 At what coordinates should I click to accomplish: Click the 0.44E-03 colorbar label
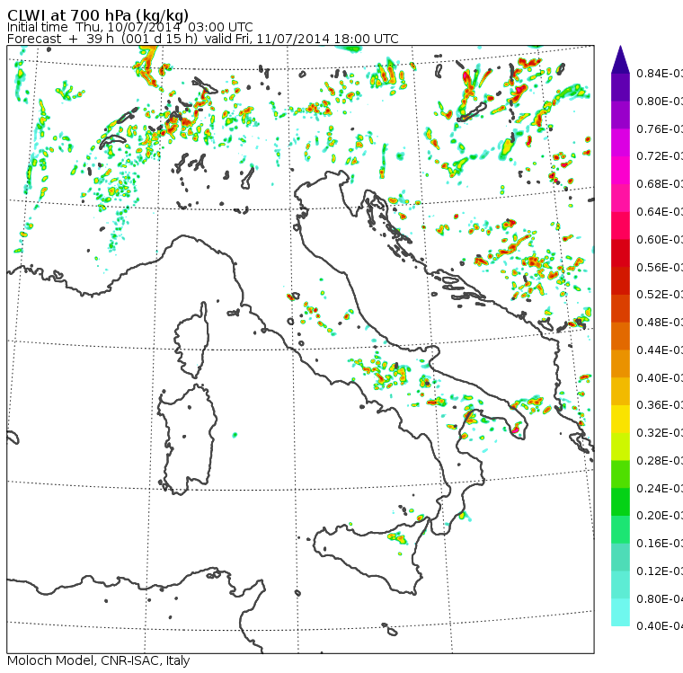click(x=660, y=350)
